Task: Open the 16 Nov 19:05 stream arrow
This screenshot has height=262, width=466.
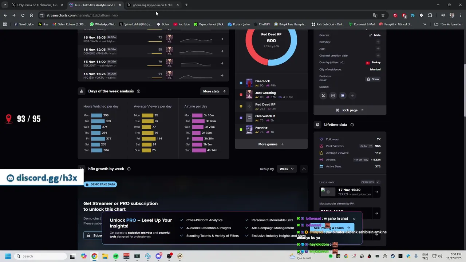Action: (x=222, y=39)
